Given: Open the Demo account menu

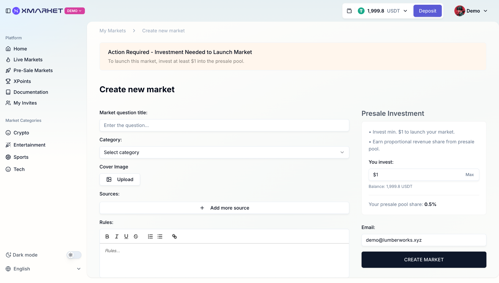Looking at the screenshot, I should tap(471, 11).
